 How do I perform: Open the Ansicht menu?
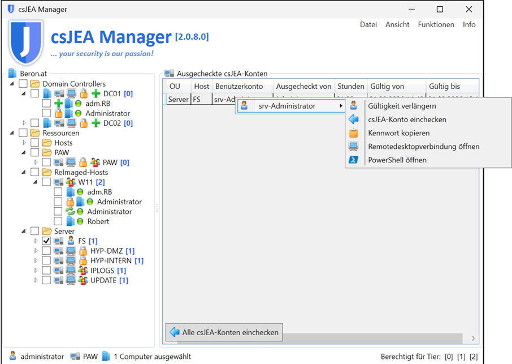click(397, 25)
